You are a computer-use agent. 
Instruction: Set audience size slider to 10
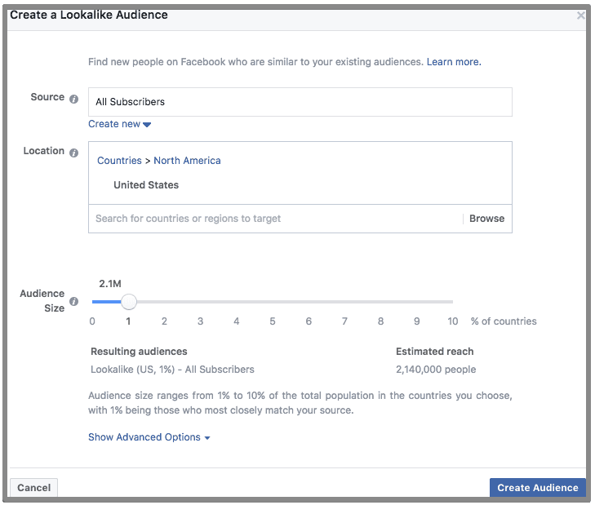[x=452, y=302]
